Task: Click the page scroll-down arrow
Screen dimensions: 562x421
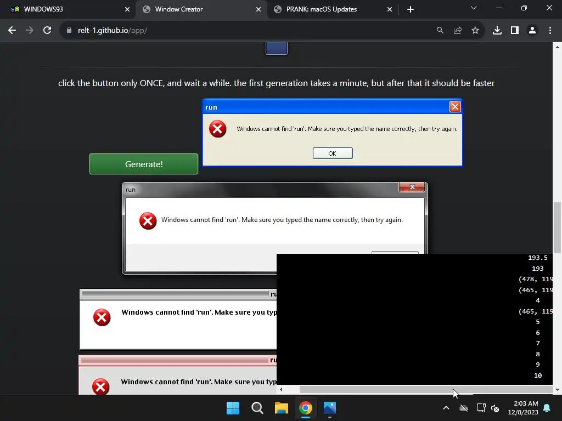Action: 557,390
